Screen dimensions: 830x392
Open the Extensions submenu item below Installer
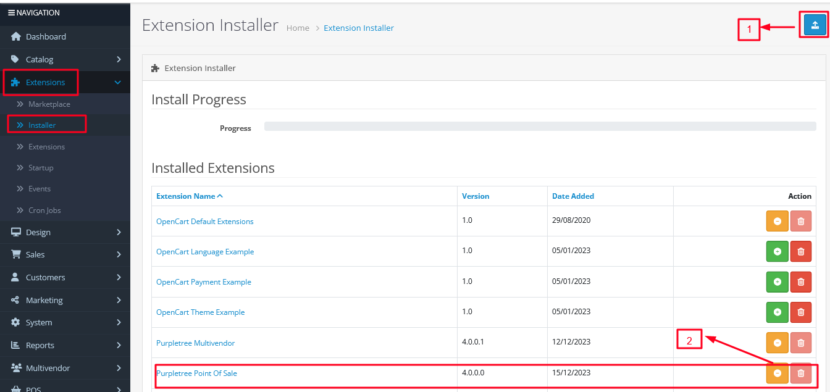tap(46, 147)
